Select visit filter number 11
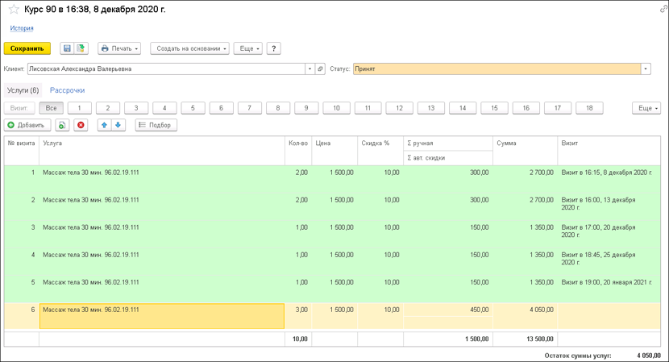The height and width of the screenshot is (362, 669). click(368, 108)
